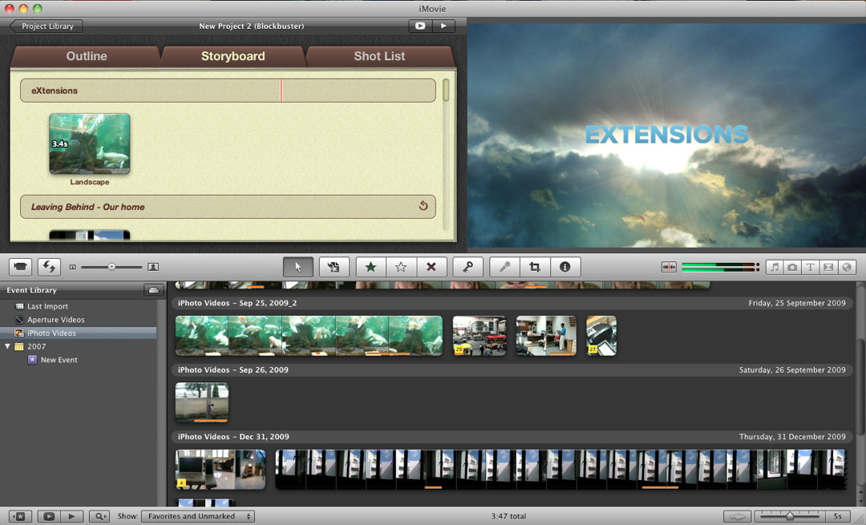Image resolution: width=866 pixels, height=525 pixels.
Task: Select the Landscape storyboard clip
Action: (90, 143)
